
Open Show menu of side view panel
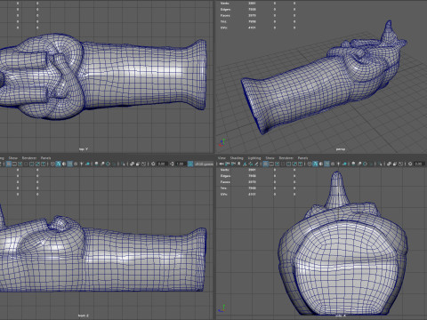pyautogui.click(x=270, y=158)
